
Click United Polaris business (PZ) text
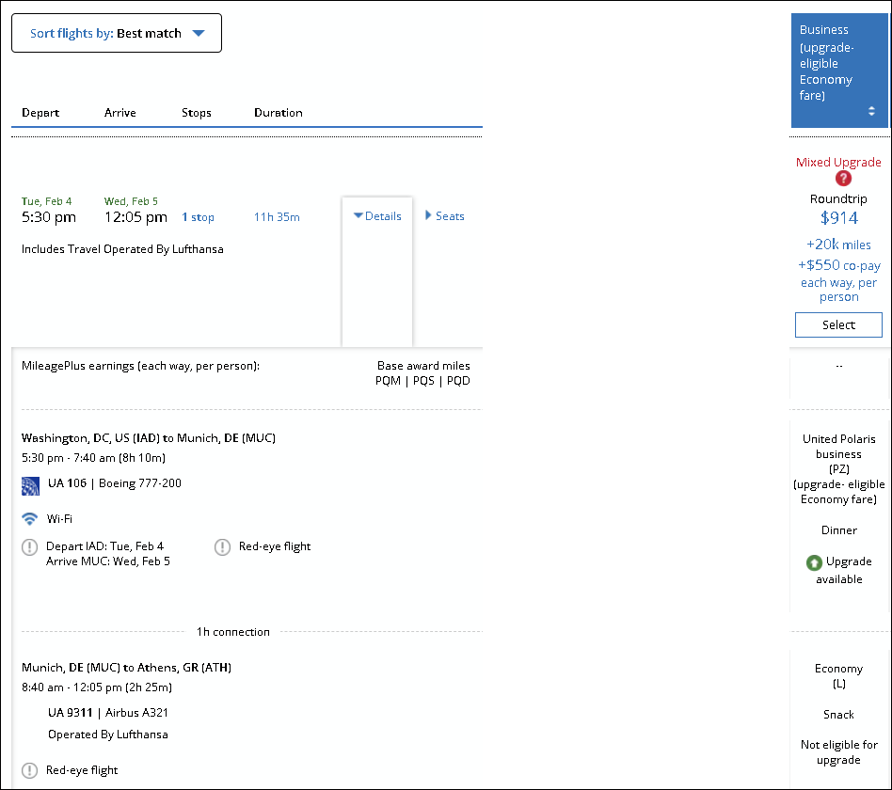click(x=839, y=454)
